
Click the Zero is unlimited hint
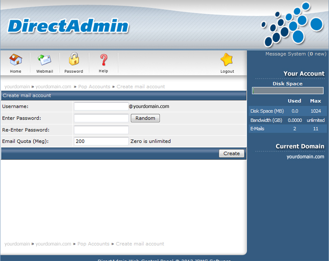[150, 141]
